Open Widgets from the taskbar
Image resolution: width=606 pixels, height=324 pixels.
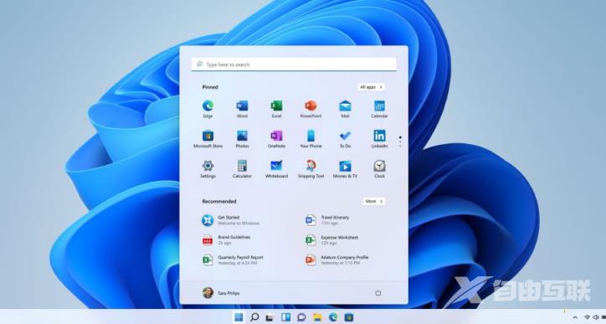(286, 317)
